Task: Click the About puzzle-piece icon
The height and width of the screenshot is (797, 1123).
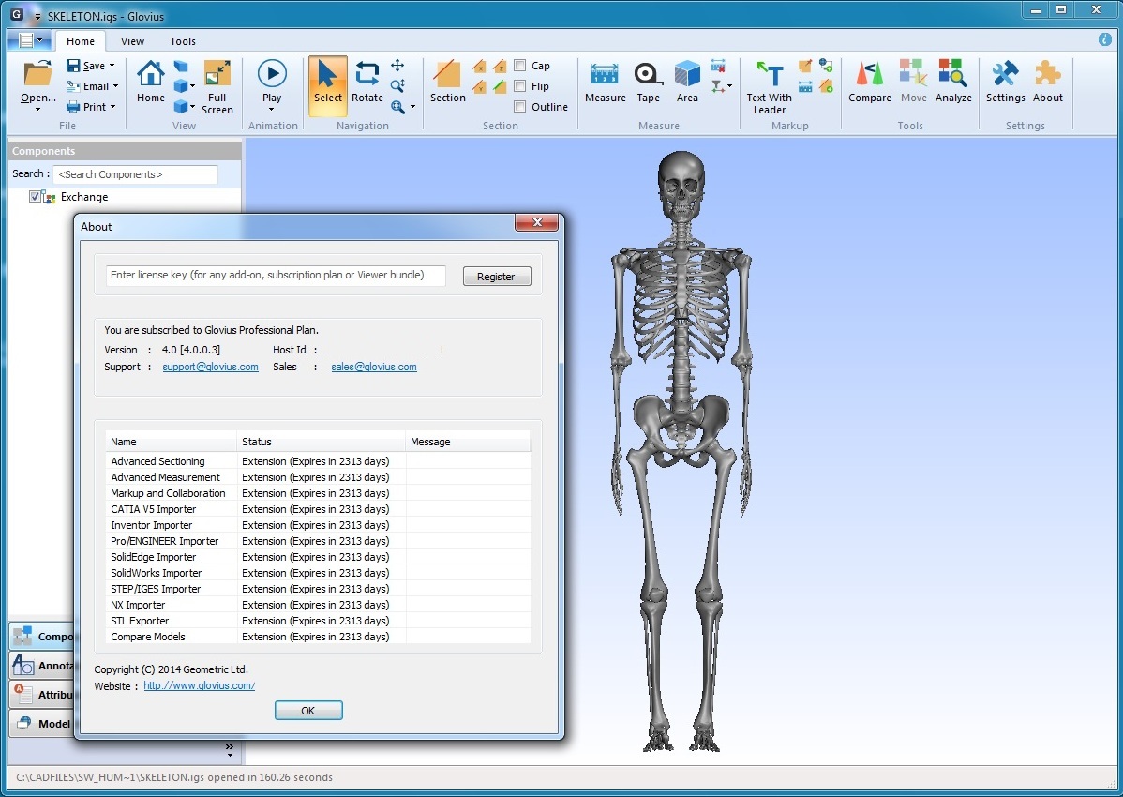Action: click(x=1048, y=74)
